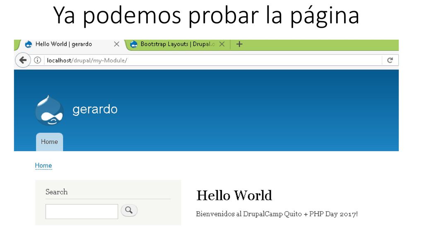Open a new tab with the plus icon
The image size is (424, 238).
[x=239, y=44]
